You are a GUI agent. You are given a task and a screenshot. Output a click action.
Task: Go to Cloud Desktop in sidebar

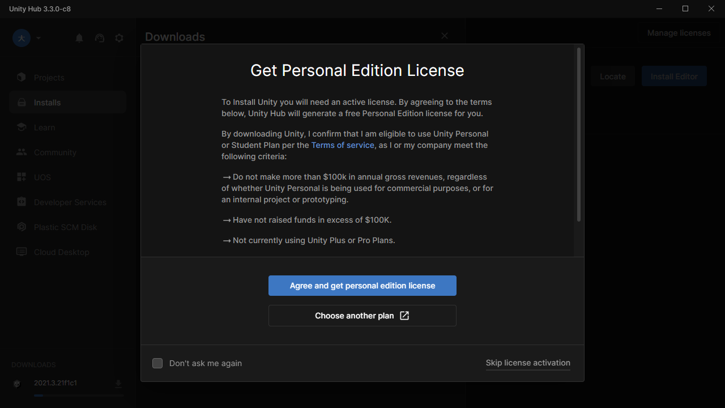61,252
